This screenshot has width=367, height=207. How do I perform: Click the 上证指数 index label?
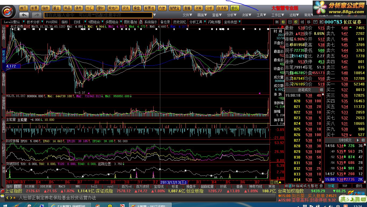coord(14,191)
